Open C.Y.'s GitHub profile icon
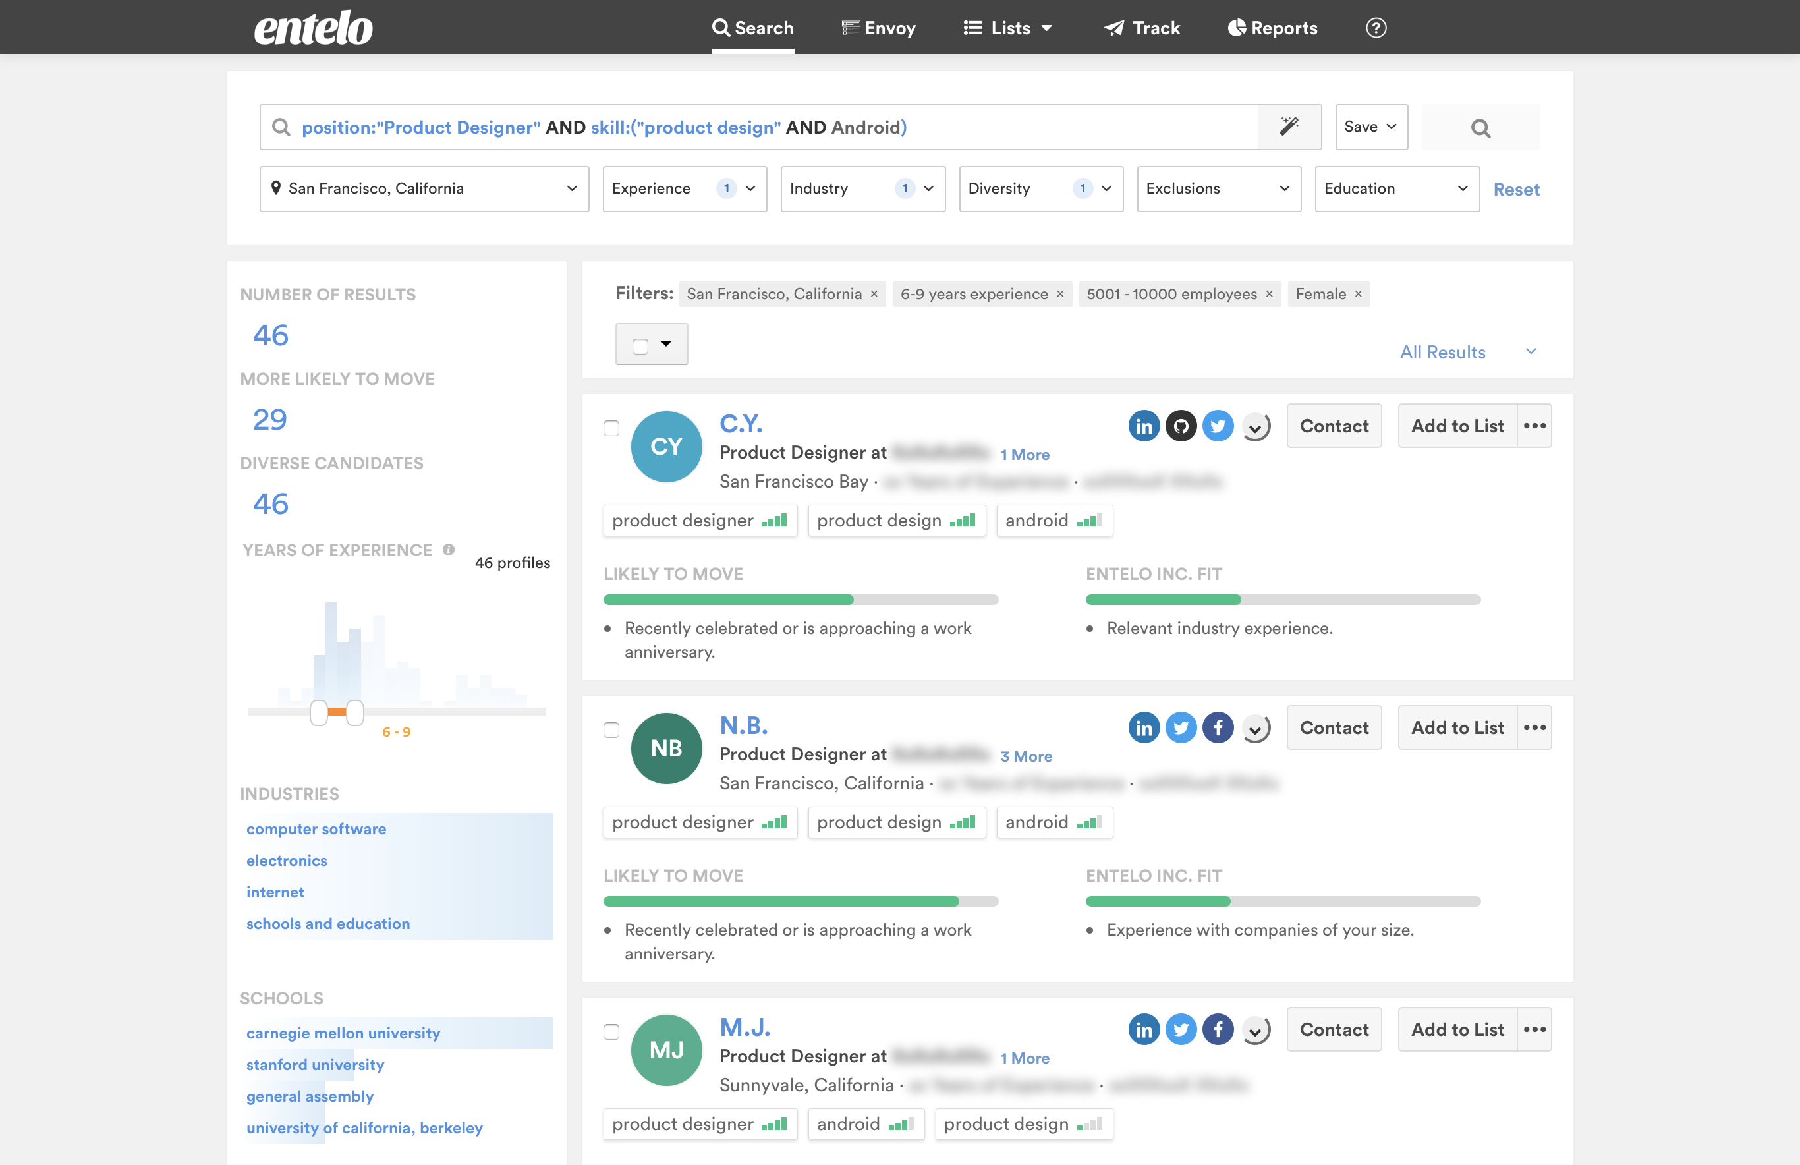This screenshot has height=1165, width=1800. pos(1181,426)
